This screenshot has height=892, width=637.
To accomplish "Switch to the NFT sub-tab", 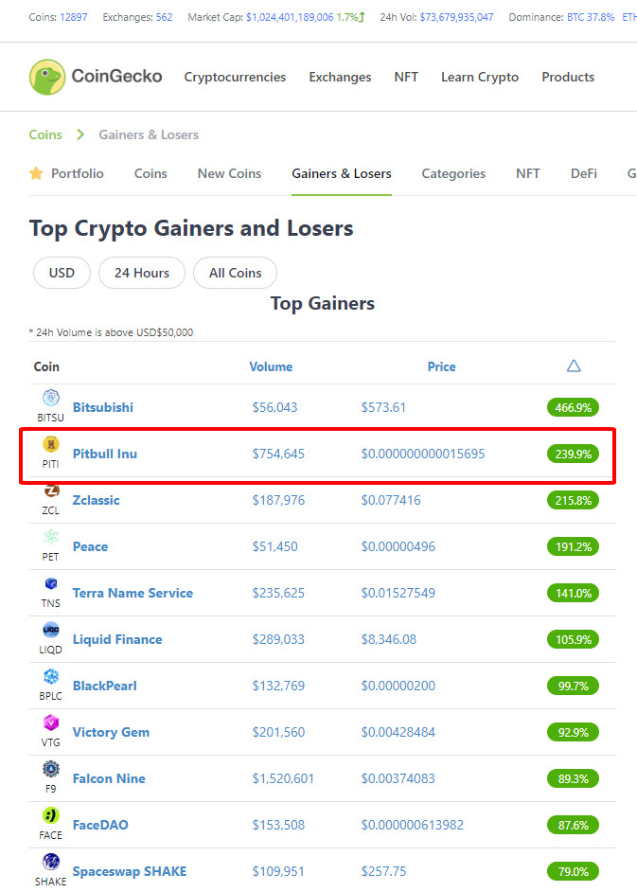I will point(528,173).
